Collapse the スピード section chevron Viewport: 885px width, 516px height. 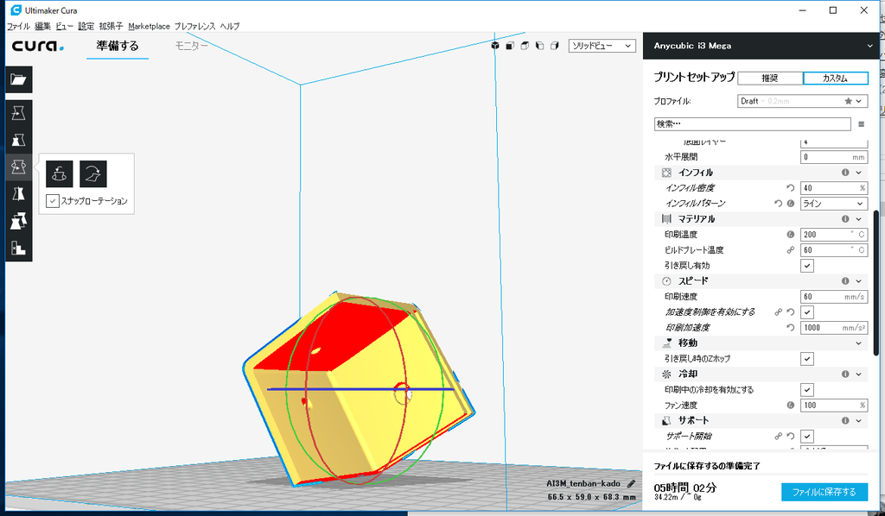click(x=859, y=280)
